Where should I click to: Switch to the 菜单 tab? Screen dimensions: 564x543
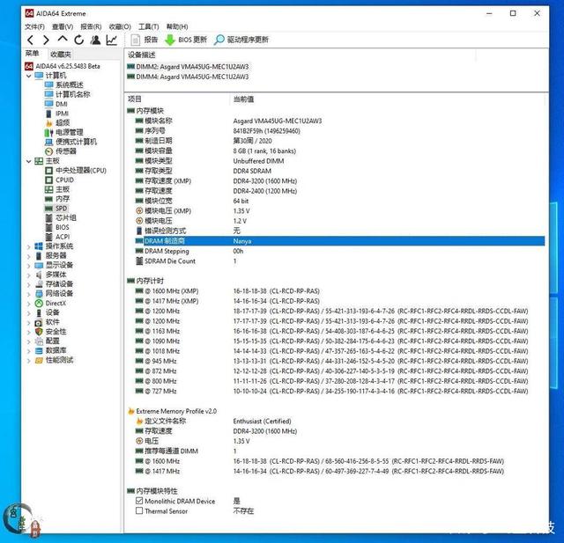(32, 54)
